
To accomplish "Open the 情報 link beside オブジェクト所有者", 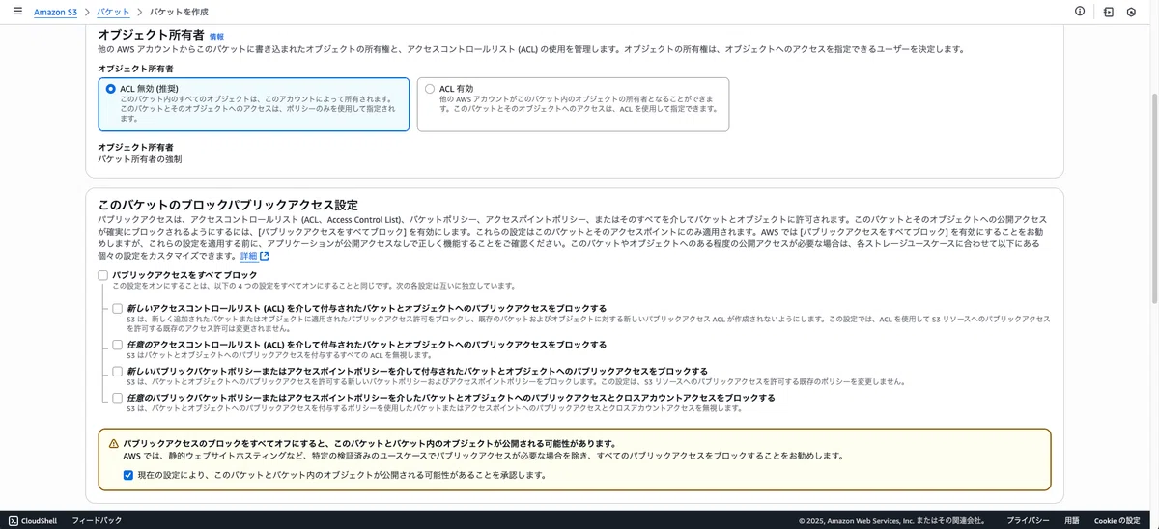I will coord(216,36).
